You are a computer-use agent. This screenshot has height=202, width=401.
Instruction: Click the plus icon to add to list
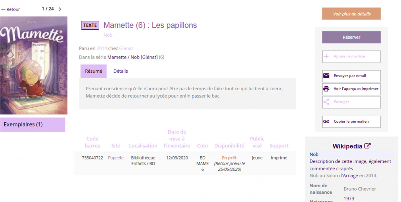[x=326, y=56]
